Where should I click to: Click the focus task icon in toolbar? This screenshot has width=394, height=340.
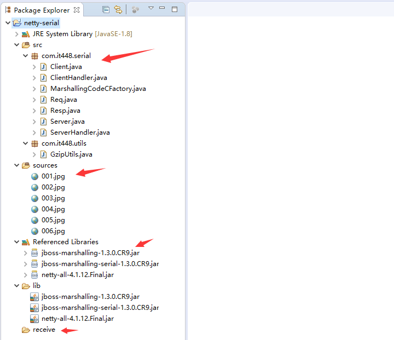pos(136,9)
